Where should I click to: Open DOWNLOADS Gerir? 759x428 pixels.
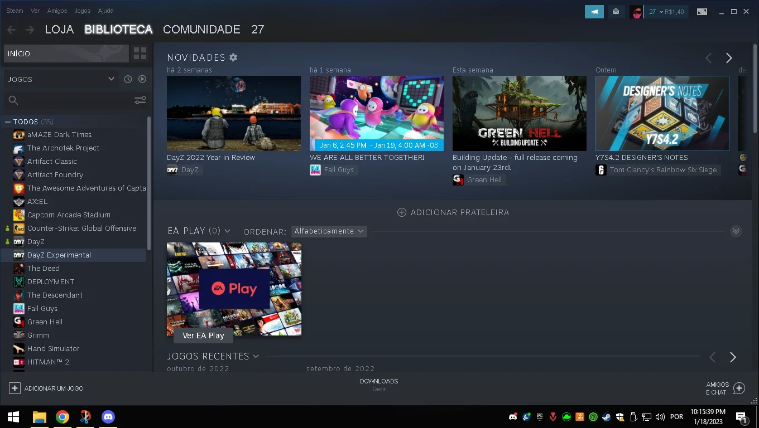click(379, 385)
